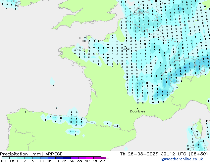Click the ARPEGE model name
The height and width of the screenshot is (162, 210).
(54, 154)
